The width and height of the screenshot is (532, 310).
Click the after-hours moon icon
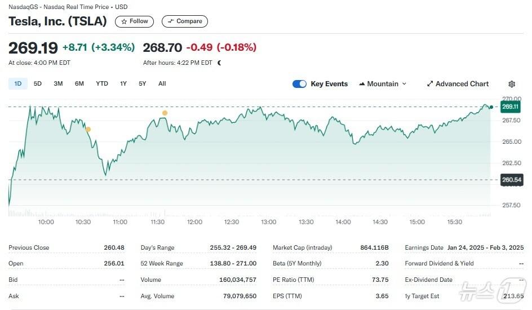tap(219, 63)
